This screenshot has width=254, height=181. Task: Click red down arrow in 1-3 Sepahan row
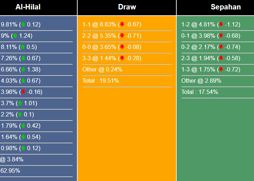[x=221, y=69]
